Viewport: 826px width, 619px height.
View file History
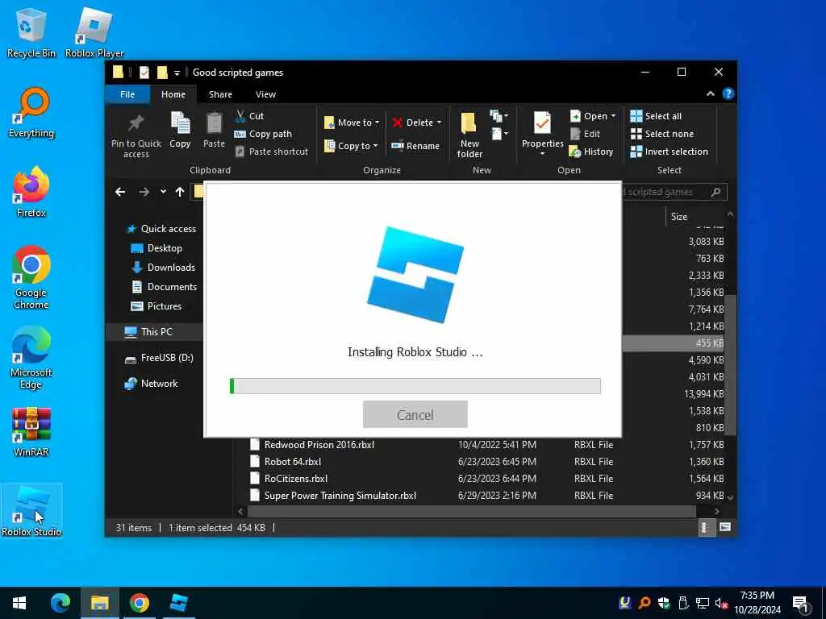[x=591, y=152]
